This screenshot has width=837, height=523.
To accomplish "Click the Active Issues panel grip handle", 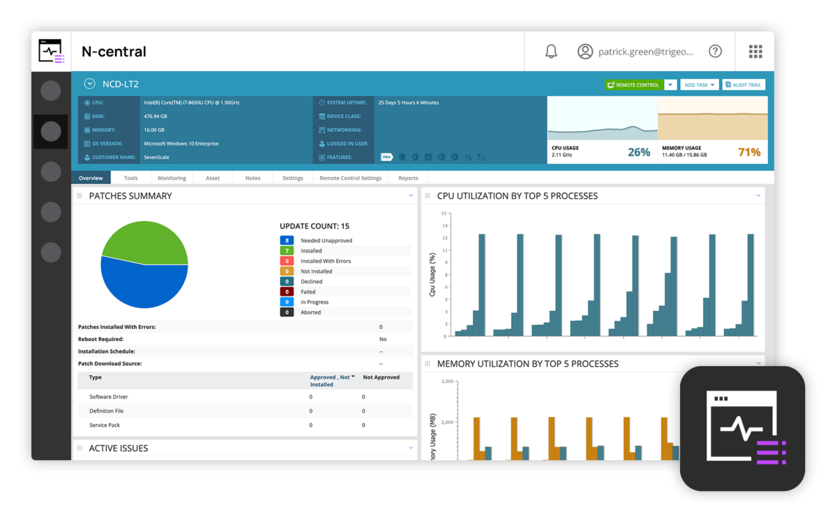I will pos(80,448).
